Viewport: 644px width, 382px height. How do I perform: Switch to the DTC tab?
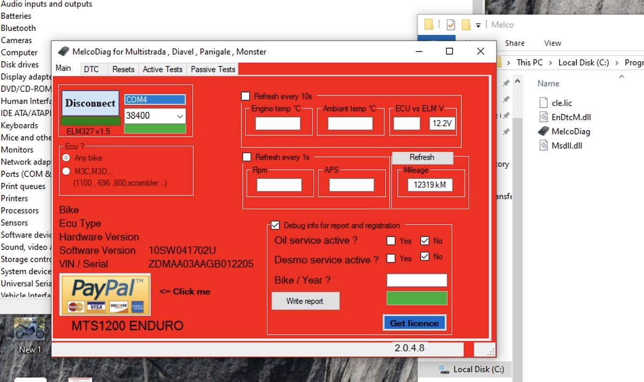tap(91, 69)
